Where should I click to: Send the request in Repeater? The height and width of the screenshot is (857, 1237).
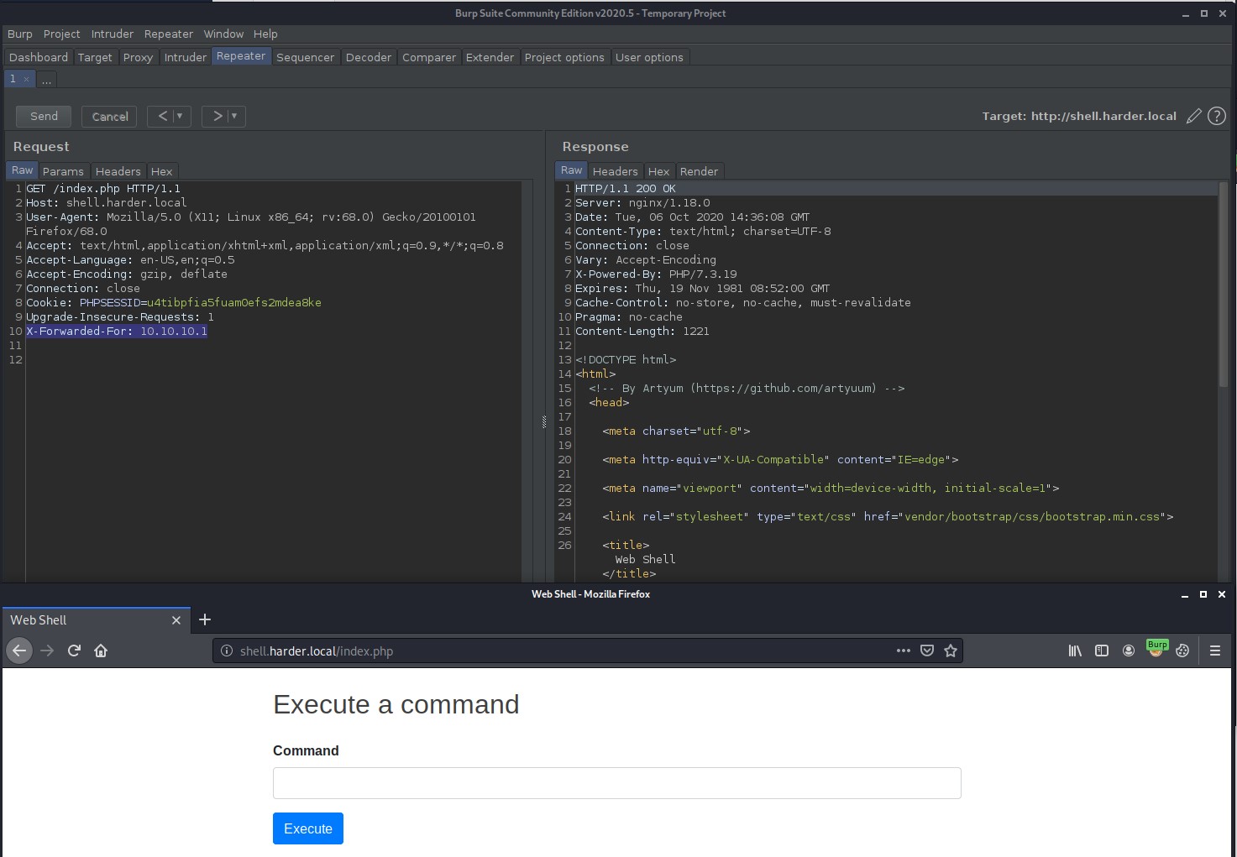[44, 116]
